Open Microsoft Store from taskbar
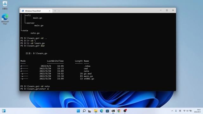The image size is (203, 114). 107,111
